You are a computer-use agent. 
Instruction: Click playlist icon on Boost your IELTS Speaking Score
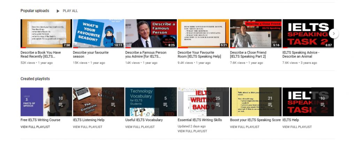pyautogui.click(x=270, y=104)
